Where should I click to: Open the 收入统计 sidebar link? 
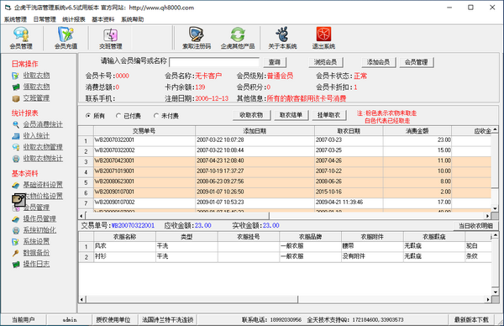pos(36,136)
